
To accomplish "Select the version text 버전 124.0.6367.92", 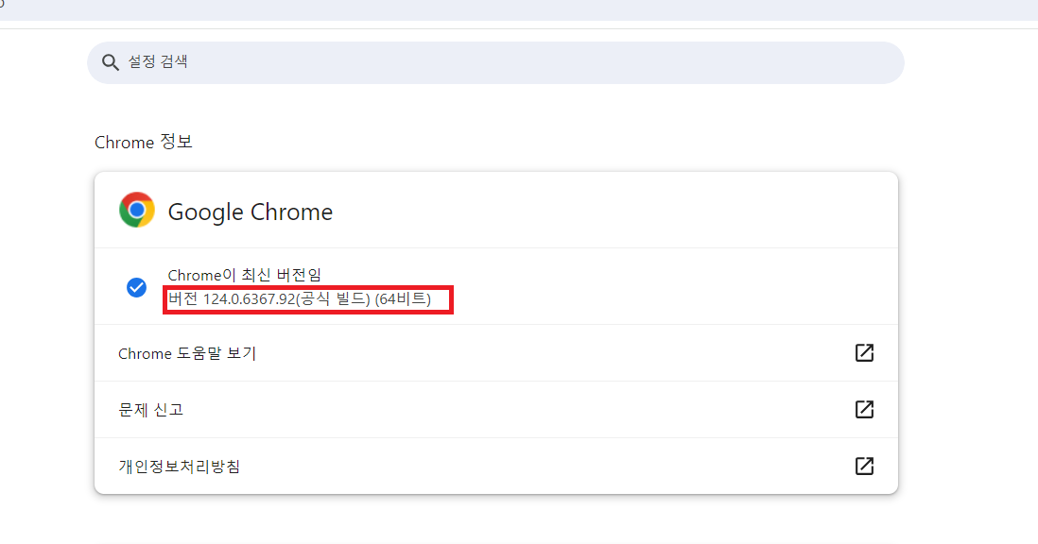I will [x=232, y=298].
